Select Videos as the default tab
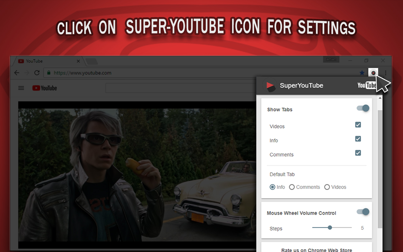 (x=327, y=187)
